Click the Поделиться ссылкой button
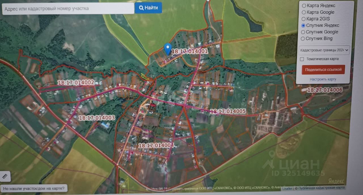The width and height of the screenshot is (363, 195). (x=323, y=69)
